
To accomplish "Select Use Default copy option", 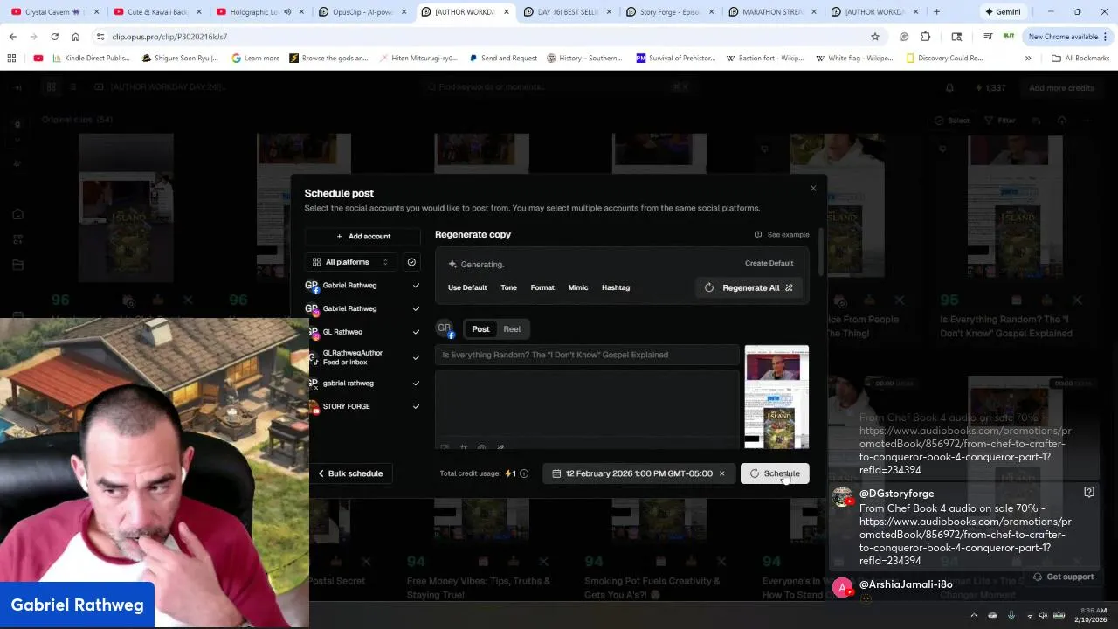I will [467, 287].
